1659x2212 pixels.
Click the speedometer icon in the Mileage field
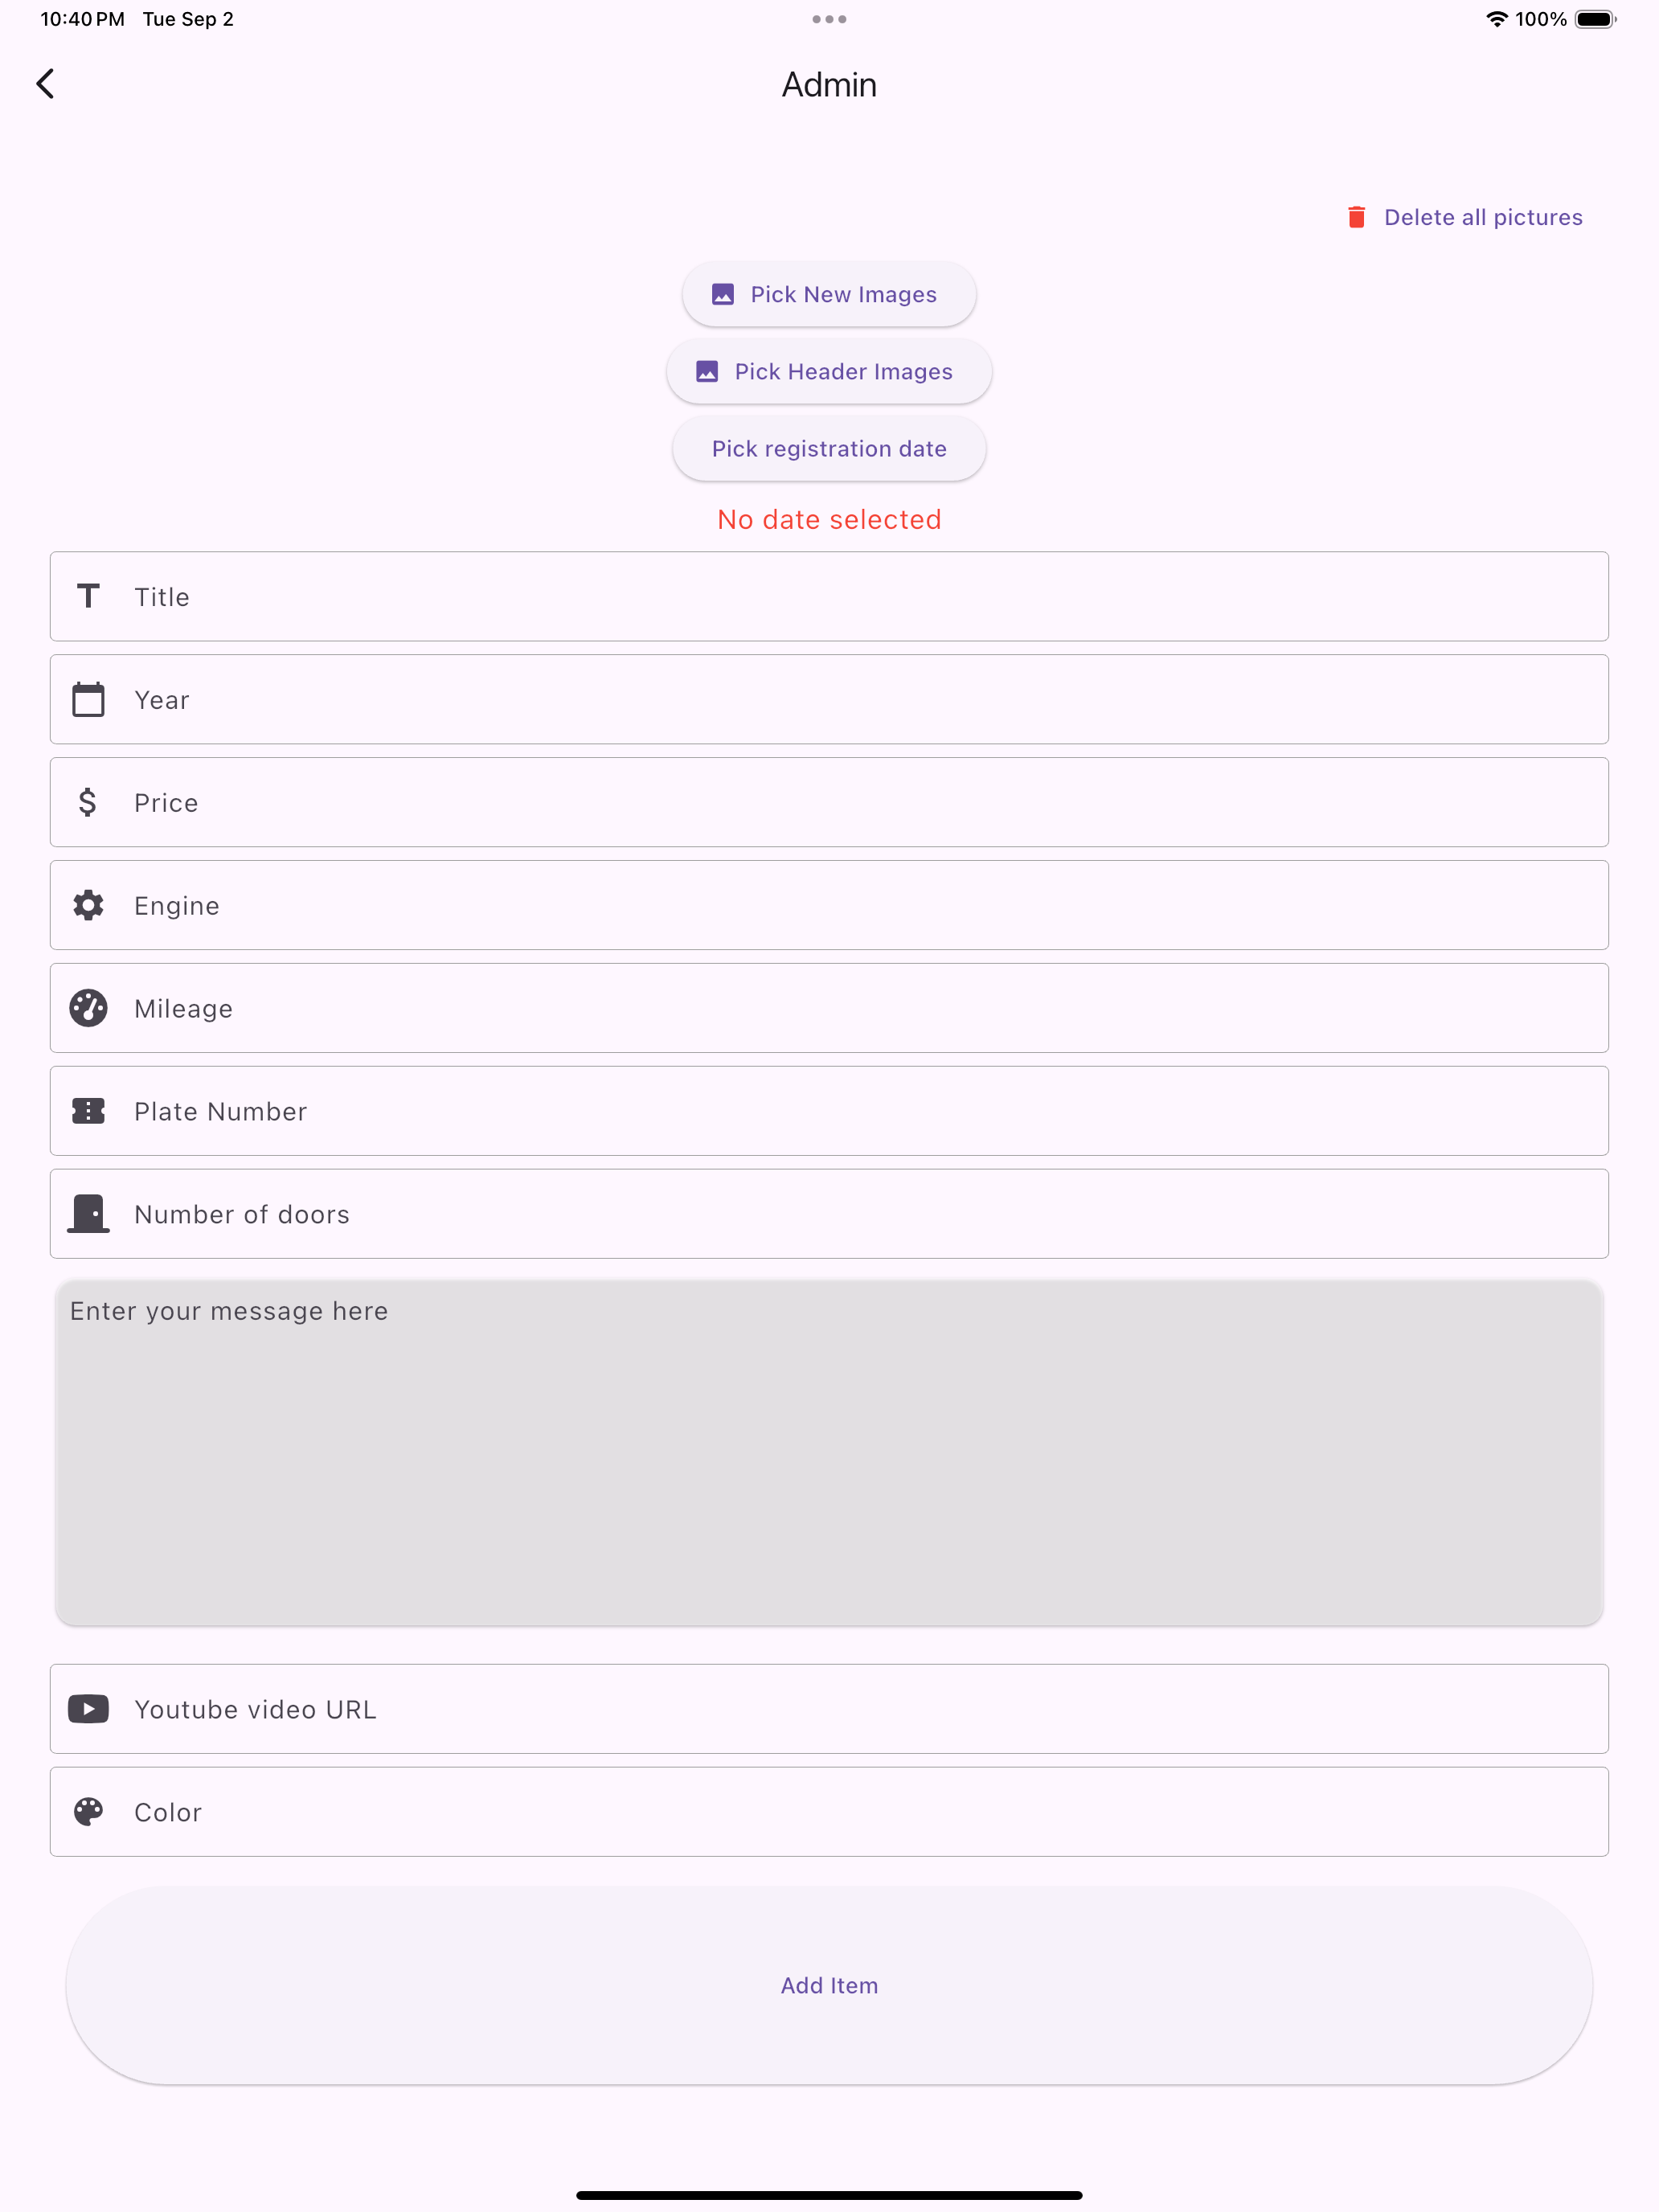pyautogui.click(x=88, y=1008)
